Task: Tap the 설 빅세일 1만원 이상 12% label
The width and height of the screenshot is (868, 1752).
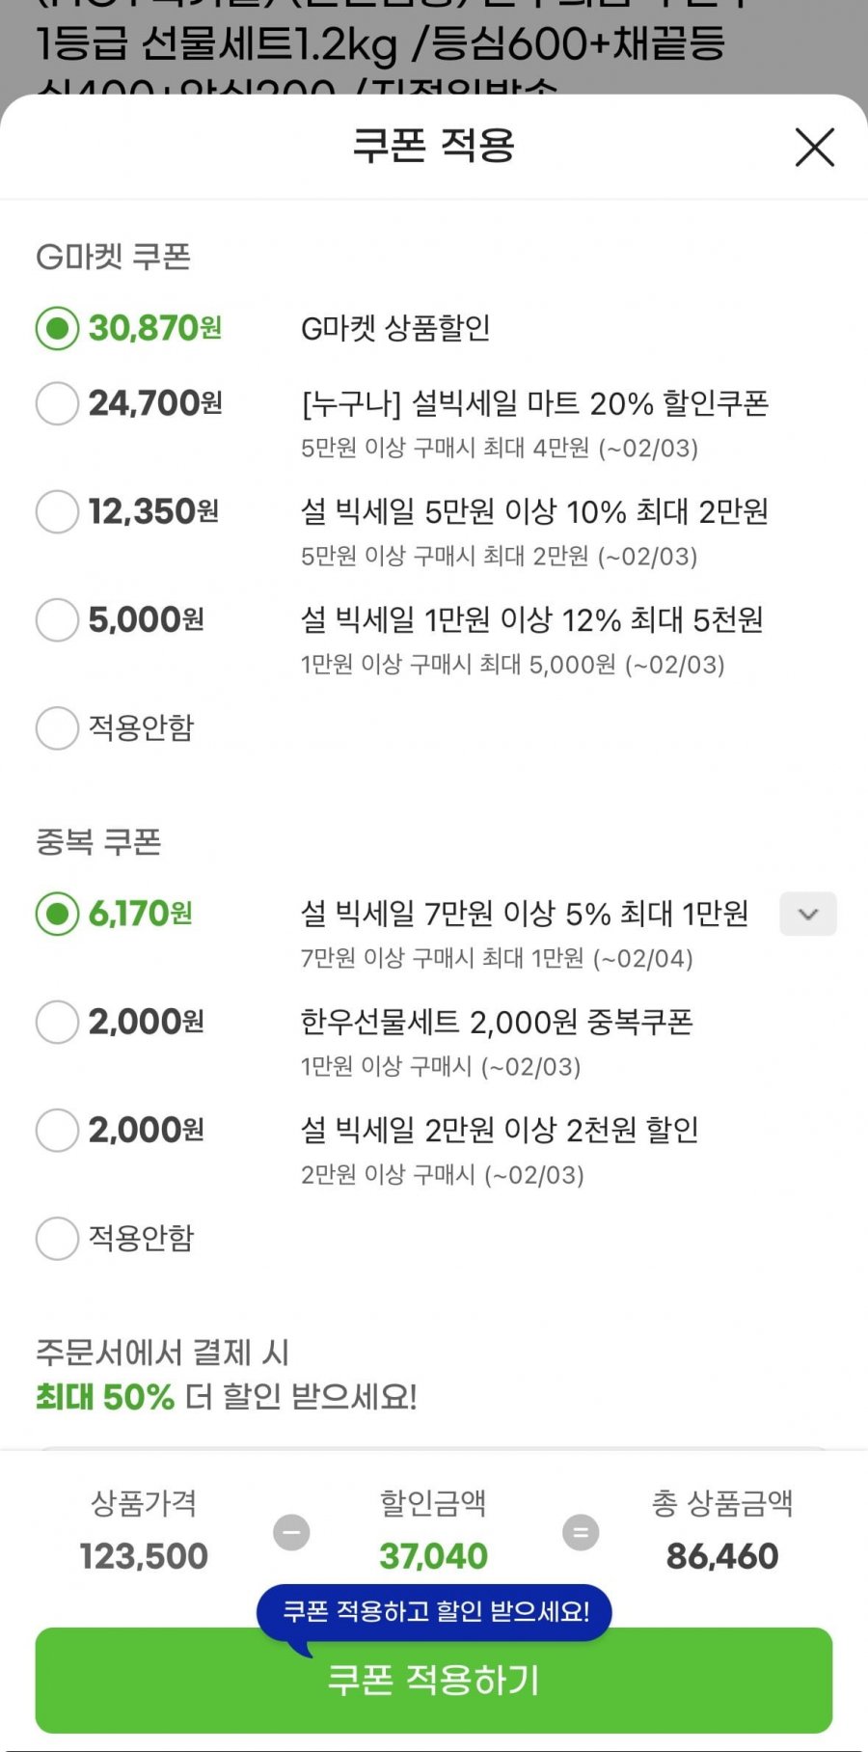Action: pyautogui.click(x=531, y=619)
